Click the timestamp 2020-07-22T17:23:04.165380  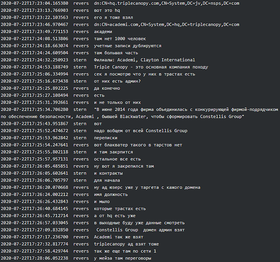(34, 3)
